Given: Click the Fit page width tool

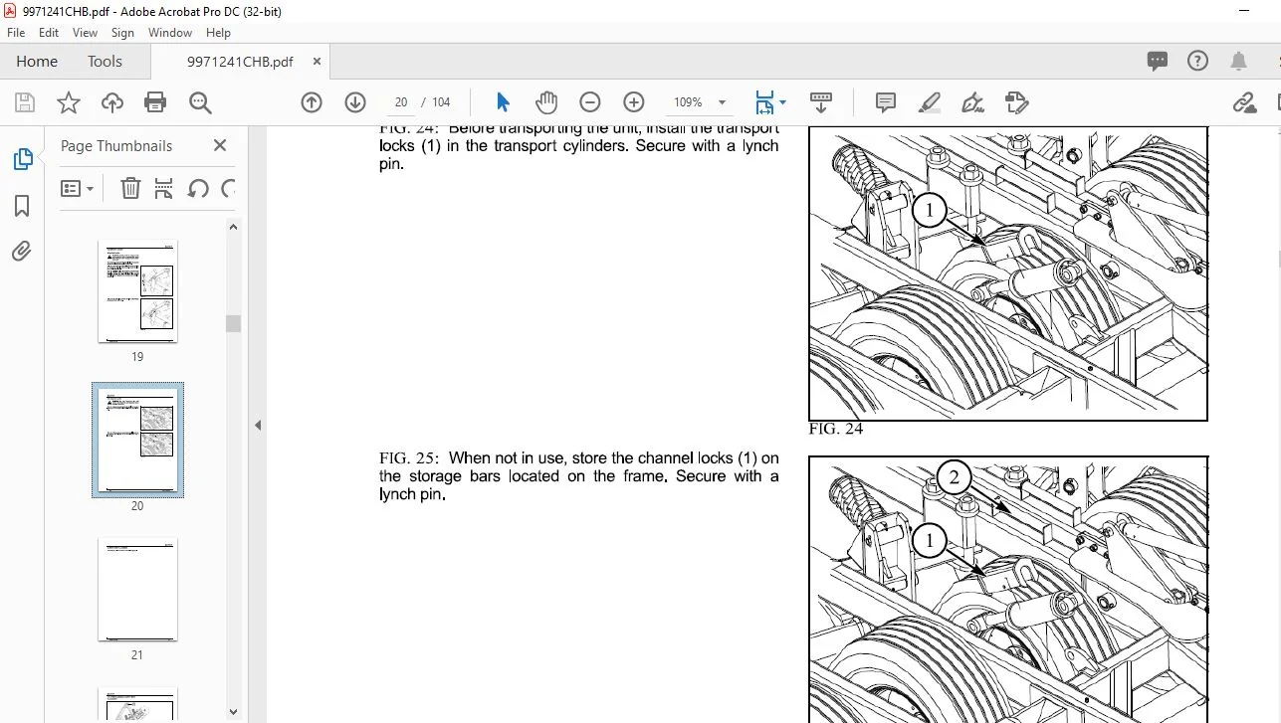Looking at the screenshot, I should 764,102.
